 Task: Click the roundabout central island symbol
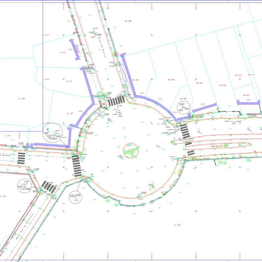132,151
